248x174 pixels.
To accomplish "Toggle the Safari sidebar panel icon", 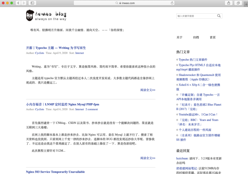I will pos(32,3).
